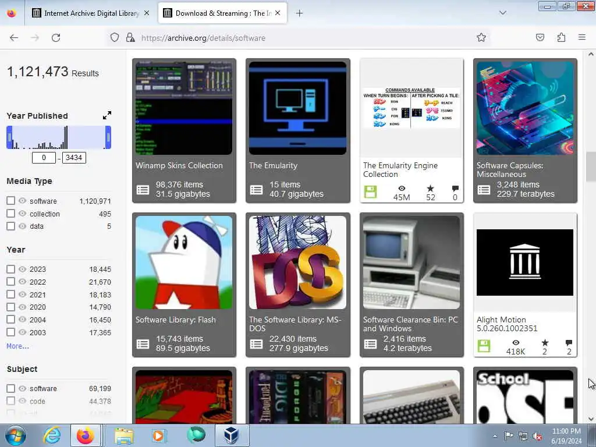596x447 pixels.
Task: Click the reviews bubble on Emularity Engine Collection
Action: pos(455,189)
